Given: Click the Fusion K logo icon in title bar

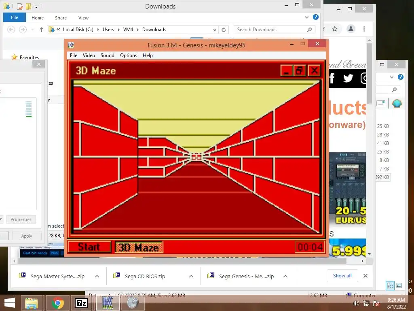Looking at the screenshot, I should (71, 45).
